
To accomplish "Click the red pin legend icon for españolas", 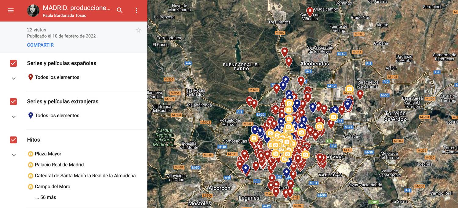I will tap(31, 77).
